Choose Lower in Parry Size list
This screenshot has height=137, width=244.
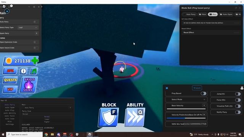(47, 119)
